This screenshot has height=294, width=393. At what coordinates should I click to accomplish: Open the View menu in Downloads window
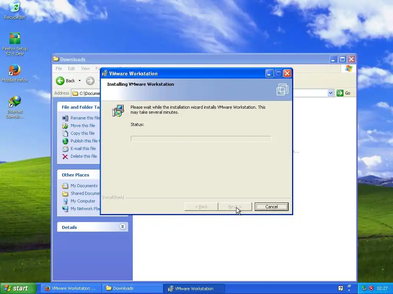tap(85, 69)
